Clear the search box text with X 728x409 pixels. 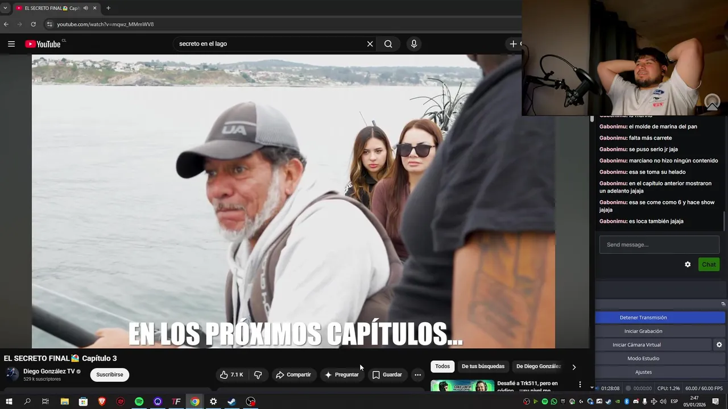370,44
